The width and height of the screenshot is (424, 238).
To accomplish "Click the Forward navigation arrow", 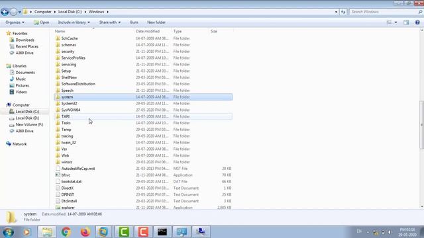I will point(13,12).
